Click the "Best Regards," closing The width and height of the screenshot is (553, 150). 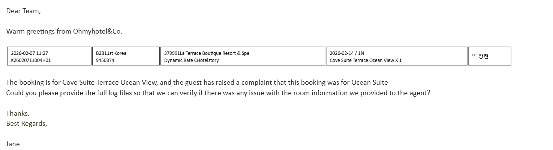[27, 124]
